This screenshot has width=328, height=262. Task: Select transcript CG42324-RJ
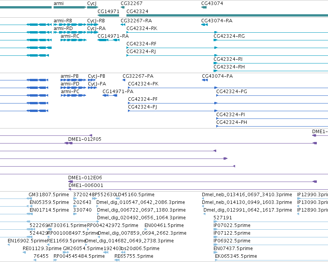coord(141,52)
